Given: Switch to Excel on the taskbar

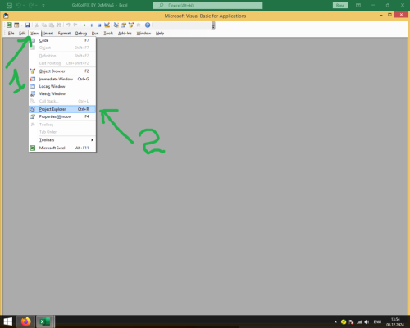Looking at the screenshot, I should click(45, 321).
